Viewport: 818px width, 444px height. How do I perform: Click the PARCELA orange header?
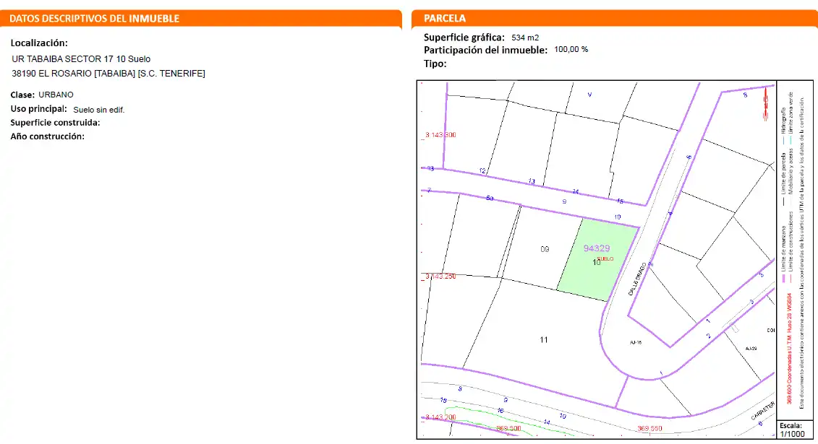(615, 18)
